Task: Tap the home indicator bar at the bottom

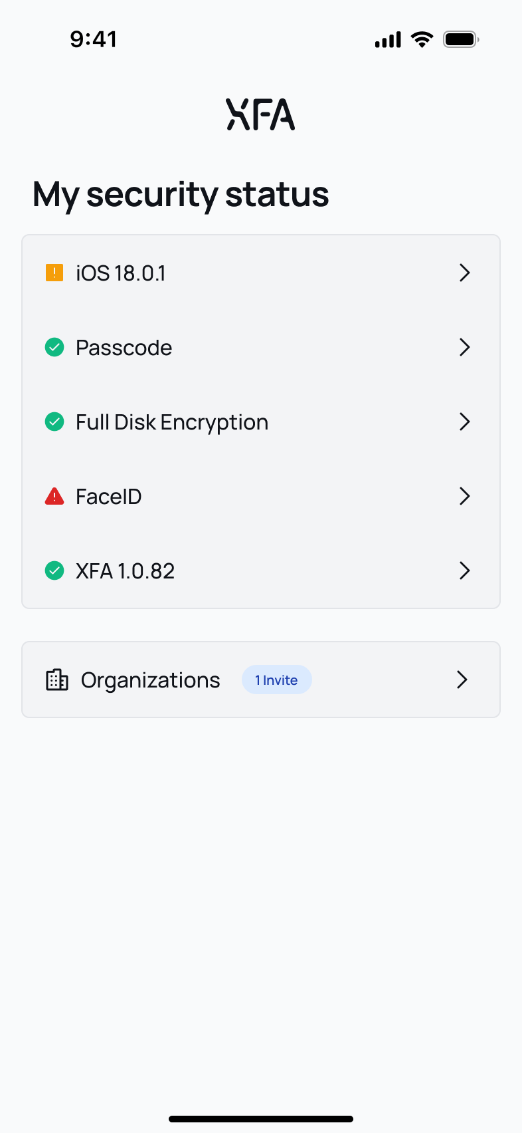Action: [x=261, y=1119]
